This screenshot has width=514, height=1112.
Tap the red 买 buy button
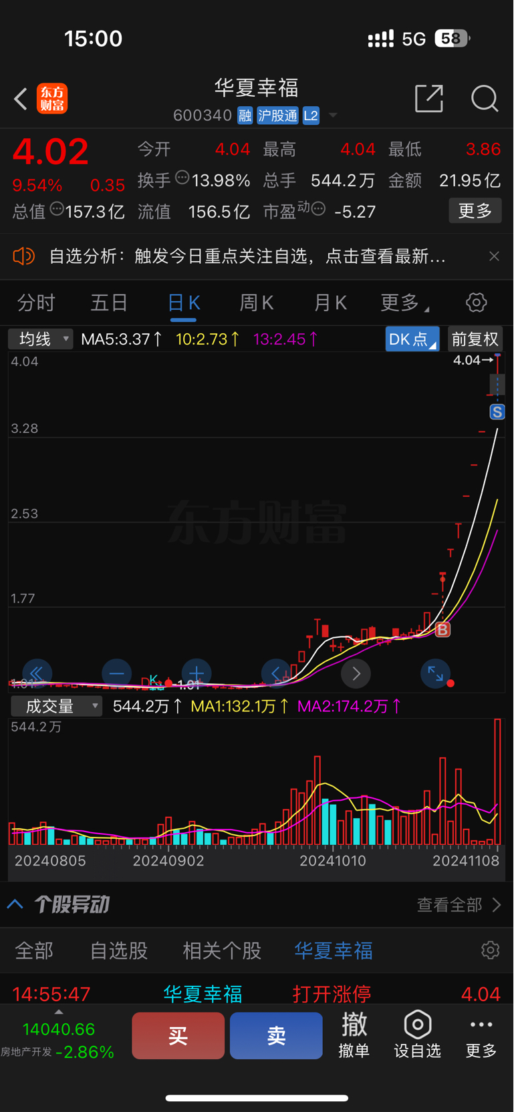click(178, 1036)
